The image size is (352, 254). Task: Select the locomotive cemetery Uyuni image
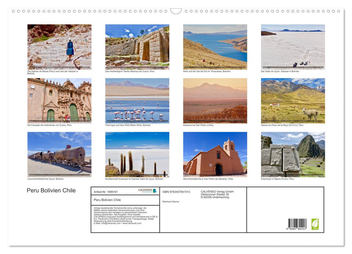[x=59, y=154]
